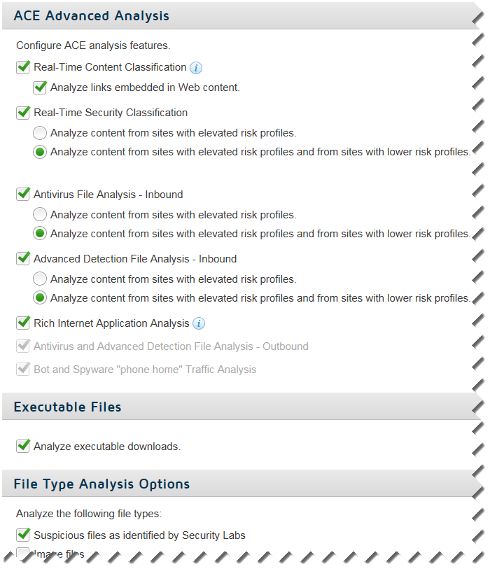Toggle Advanced Detection File Analysis - Inbound checkbox
The width and height of the screenshot is (490, 569).
[23, 259]
